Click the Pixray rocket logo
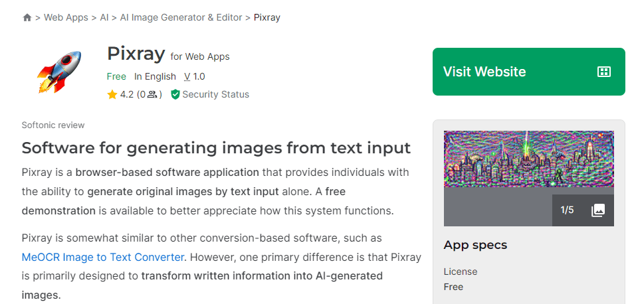This screenshot has height=304, width=632. 58,72
